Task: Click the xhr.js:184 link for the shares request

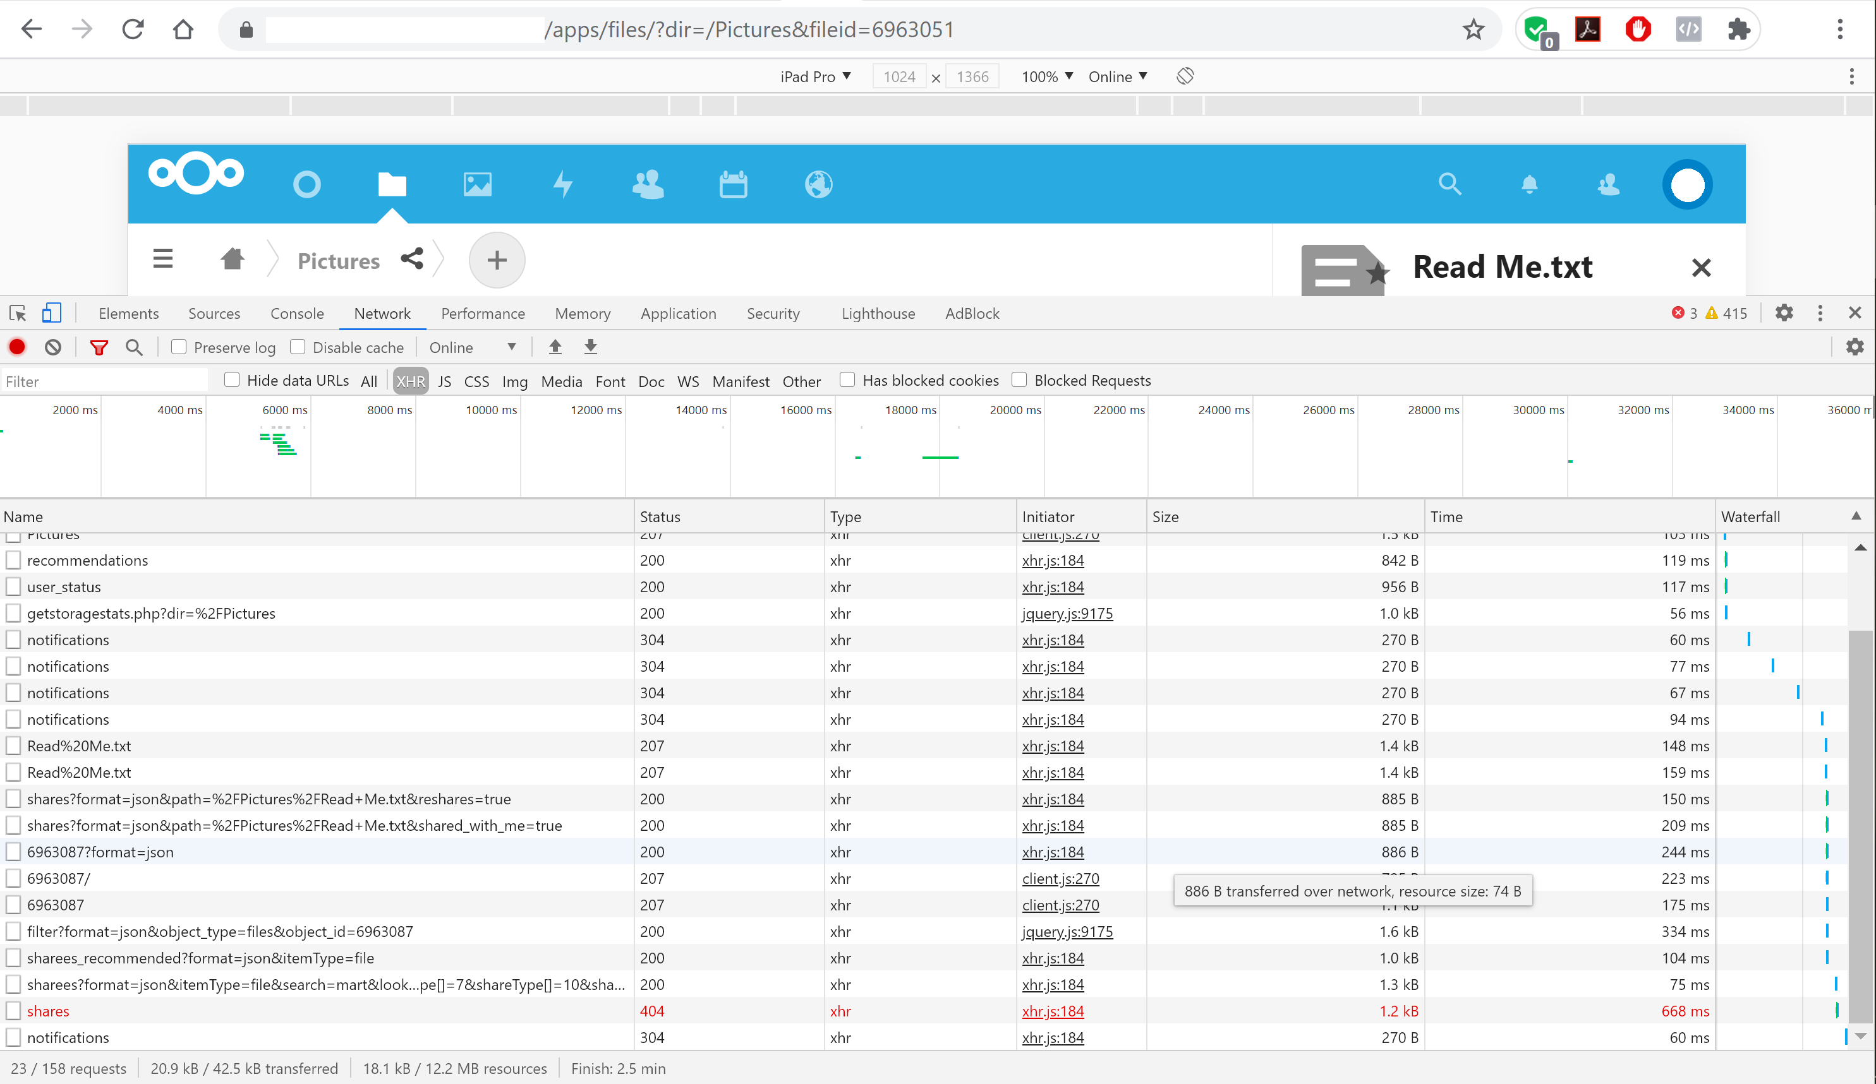Action: 1053,1011
